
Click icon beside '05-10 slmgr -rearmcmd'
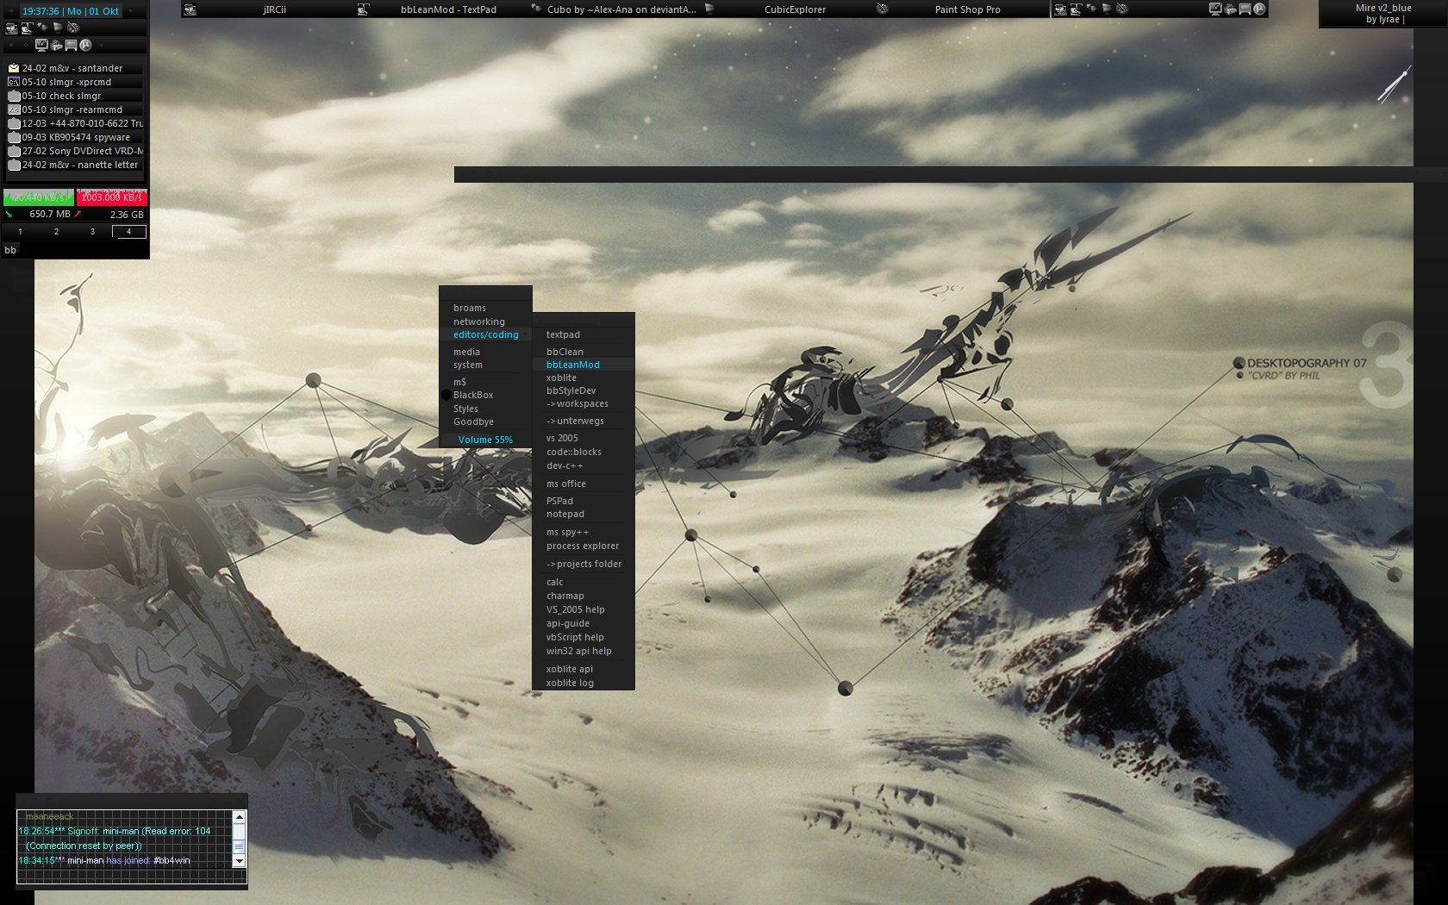[13, 109]
